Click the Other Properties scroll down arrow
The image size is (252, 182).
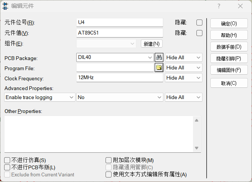point(196,148)
